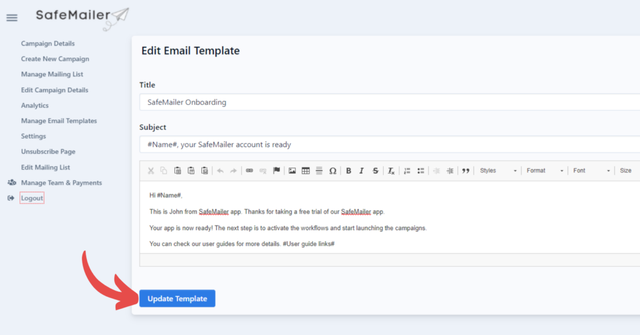Click the '#User guide links#' placeholder text
The image size is (640, 335).
(309, 244)
